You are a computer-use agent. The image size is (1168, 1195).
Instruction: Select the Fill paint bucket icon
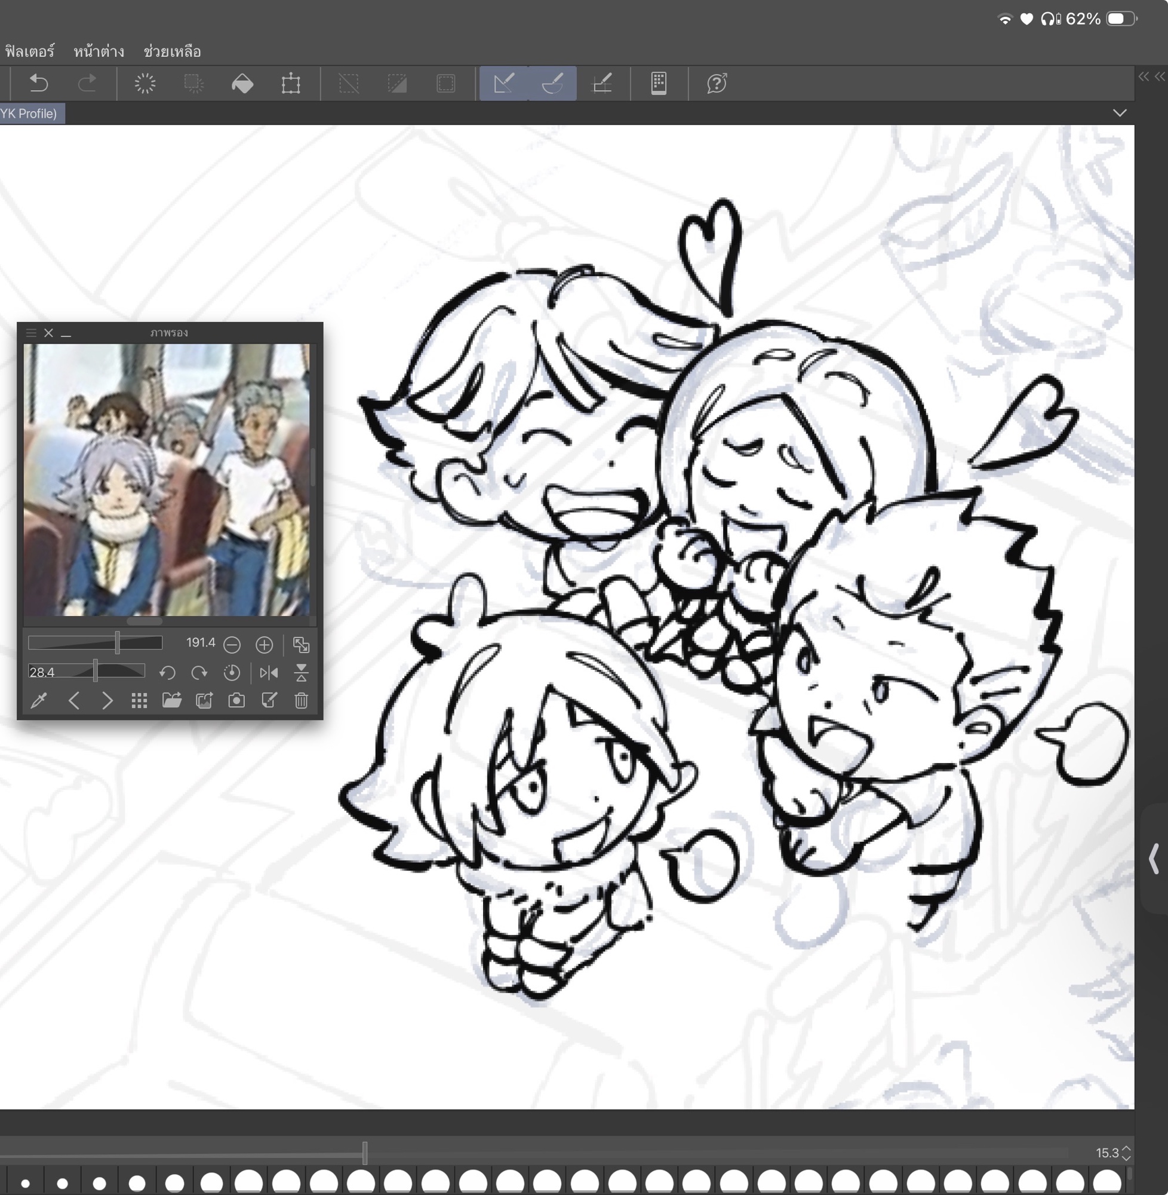point(242,83)
